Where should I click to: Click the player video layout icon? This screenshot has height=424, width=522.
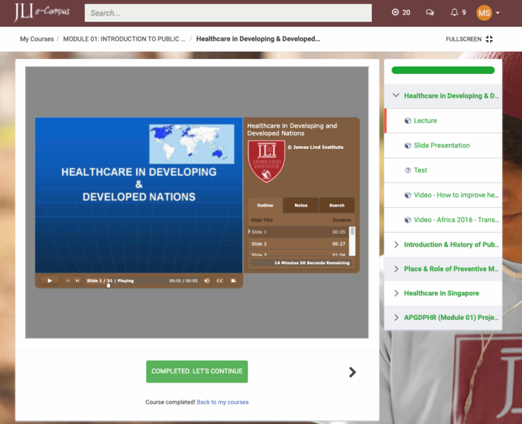tap(233, 281)
